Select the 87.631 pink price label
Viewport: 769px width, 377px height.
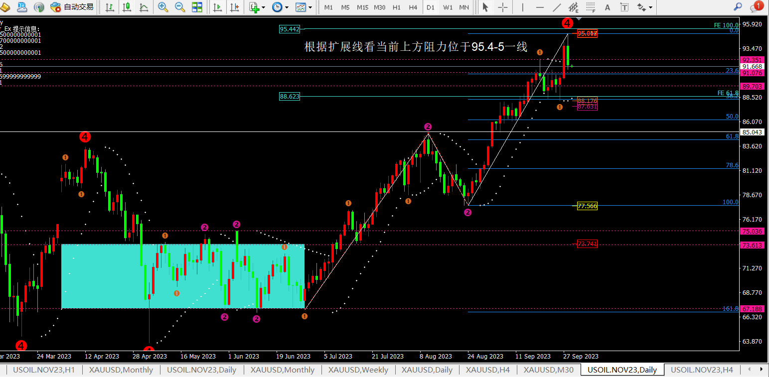(587, 107)
